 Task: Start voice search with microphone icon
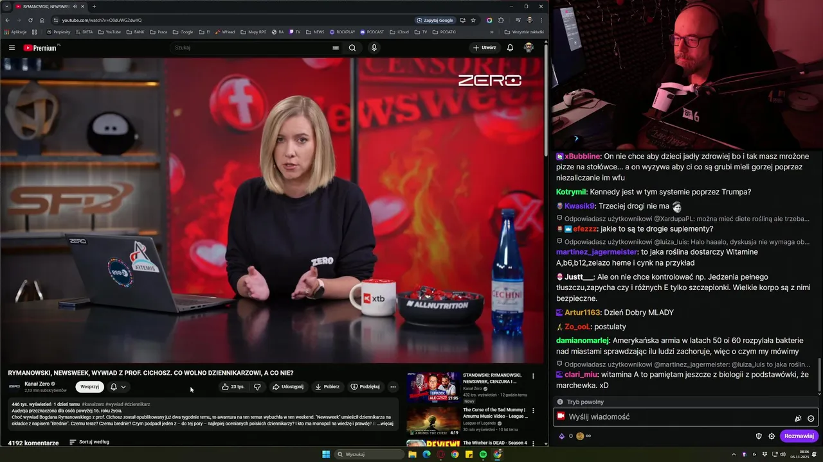374,47
